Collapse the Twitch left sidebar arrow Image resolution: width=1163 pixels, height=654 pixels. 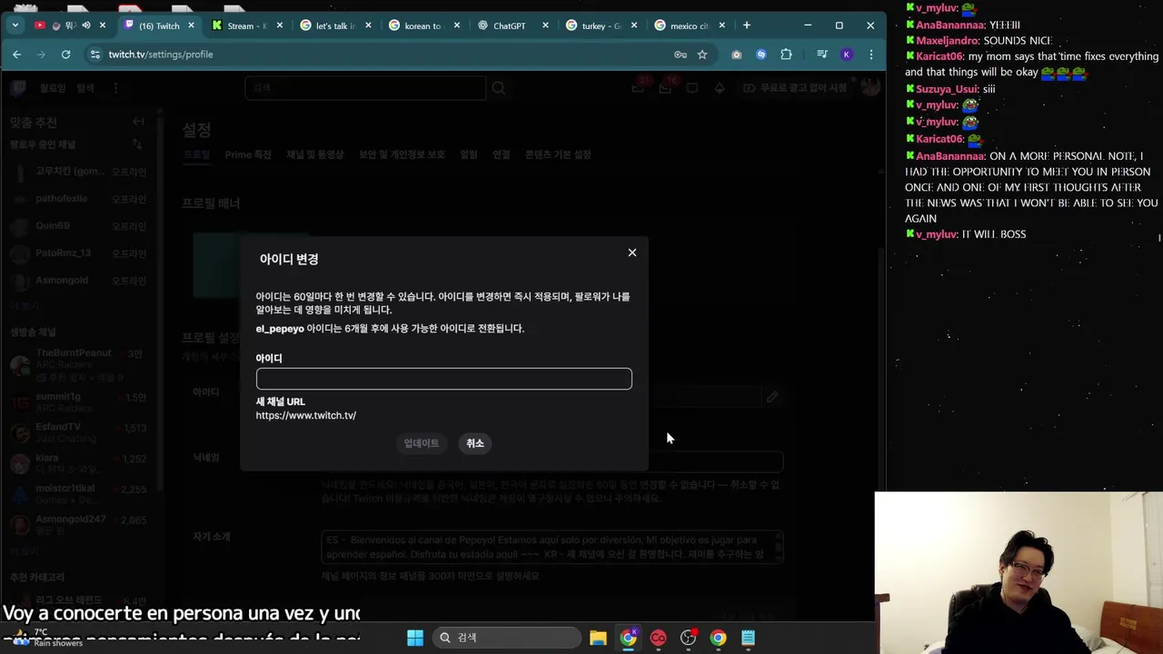coord(138,122)
